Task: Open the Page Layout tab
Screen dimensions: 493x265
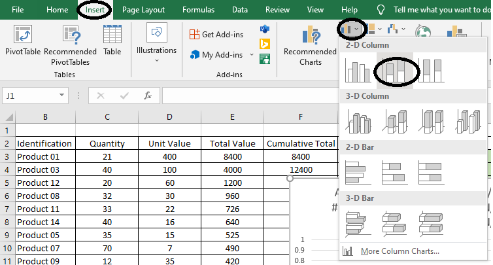Action: [x=143, y=10]
